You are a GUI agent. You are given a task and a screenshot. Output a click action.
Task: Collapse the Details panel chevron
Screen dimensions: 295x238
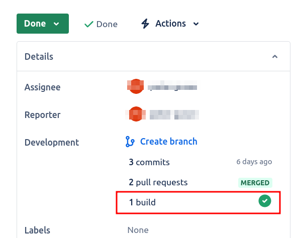pyautogui.click(x=275, y=57)
